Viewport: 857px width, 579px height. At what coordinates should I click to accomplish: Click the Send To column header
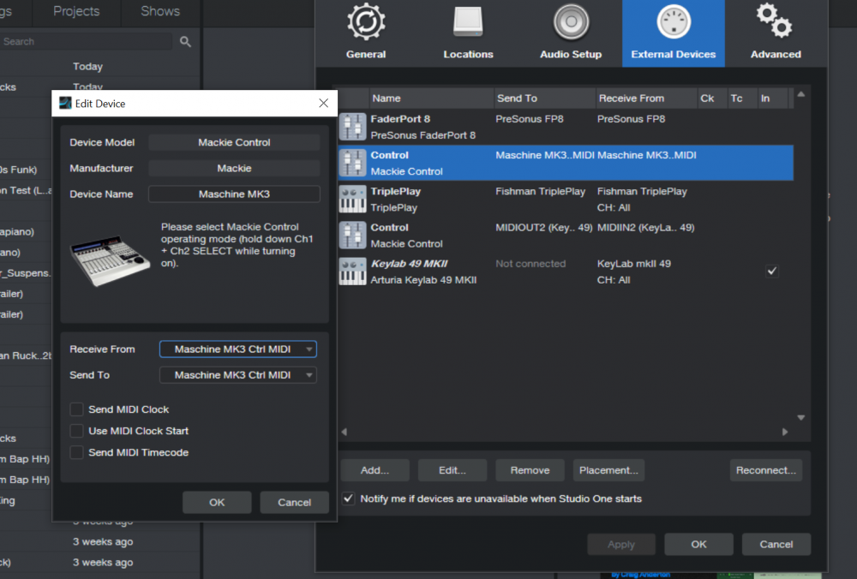(544, 98)
